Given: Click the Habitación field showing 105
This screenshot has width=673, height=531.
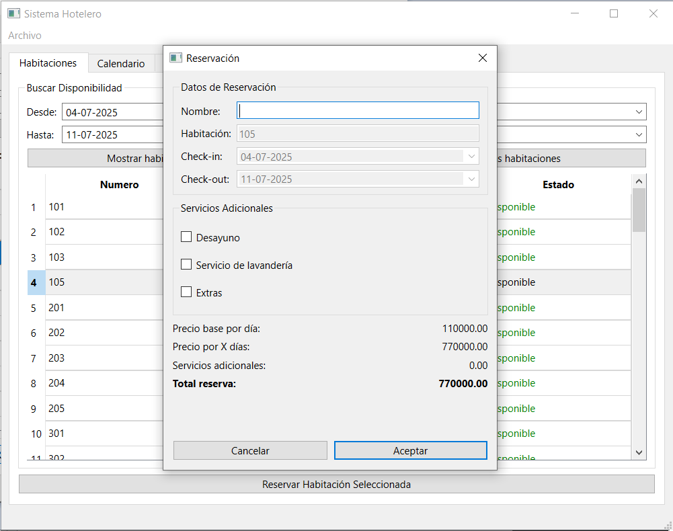Looking at the screenshot, I should [x=358, y=134].
